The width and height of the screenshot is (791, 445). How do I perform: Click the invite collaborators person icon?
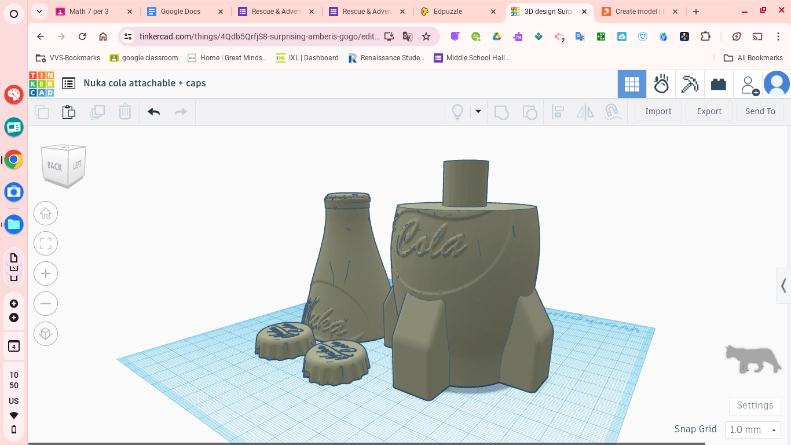[750, 85]
